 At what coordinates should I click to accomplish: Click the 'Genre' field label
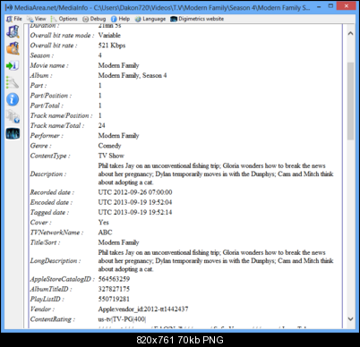click(40, 146)
